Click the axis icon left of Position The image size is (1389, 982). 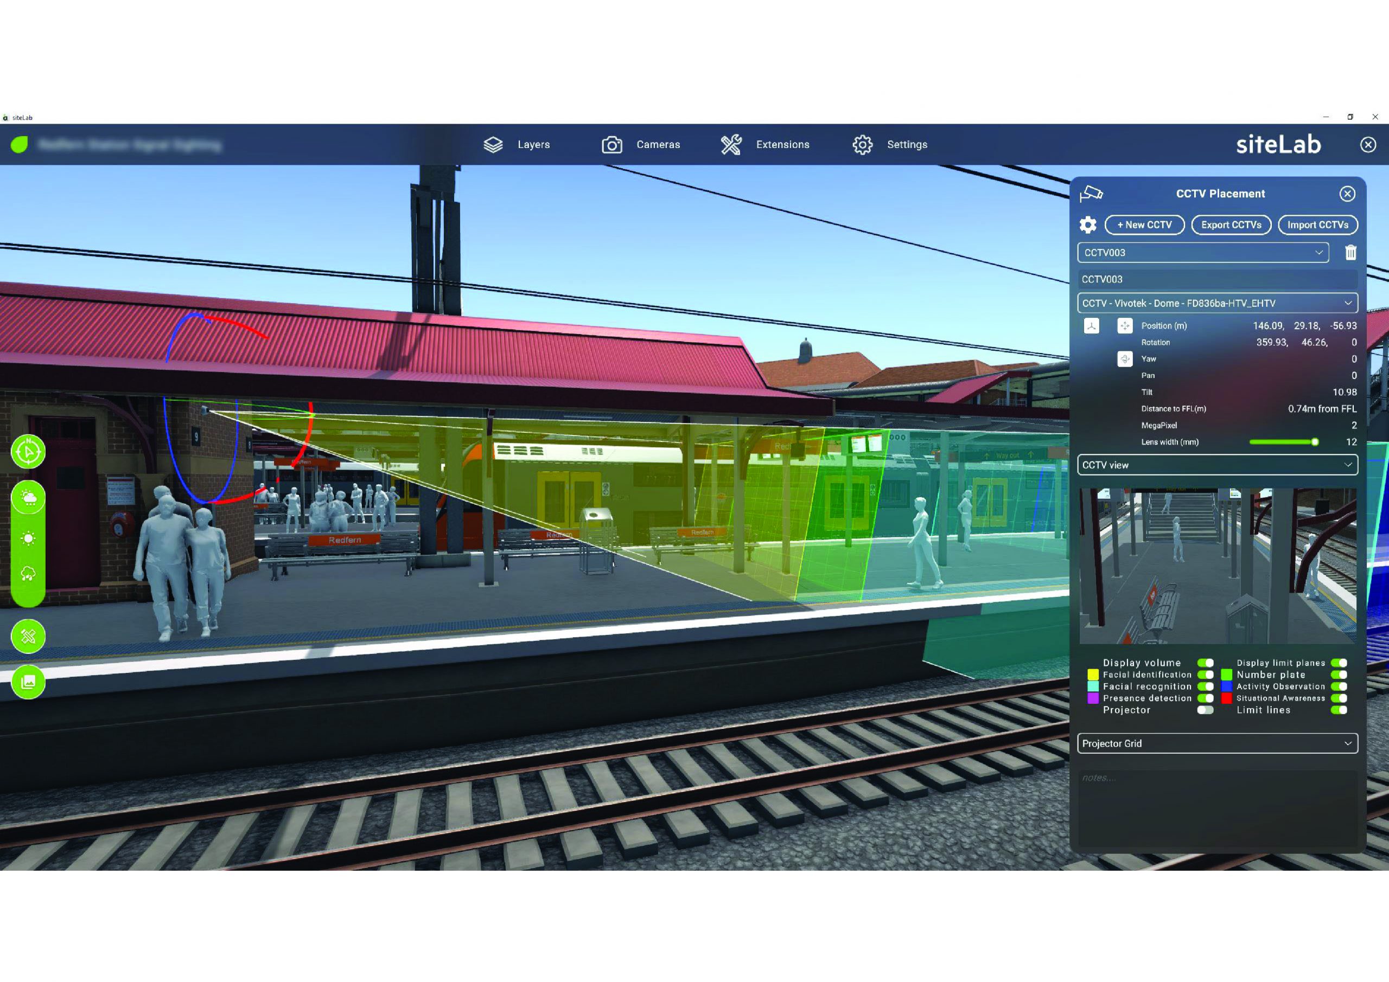pos(1091,326)
